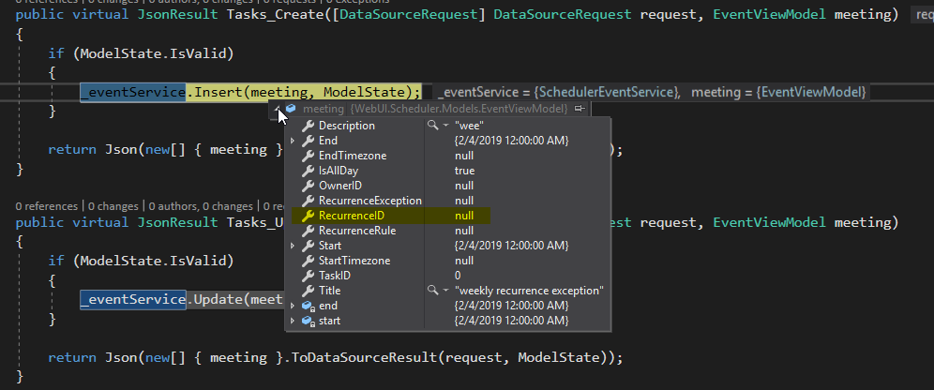Image resolution: width=934 pixels, height=390 pixels.
Task: Click the "weekly recurrence exception" Title value
Action: point(529,291)
